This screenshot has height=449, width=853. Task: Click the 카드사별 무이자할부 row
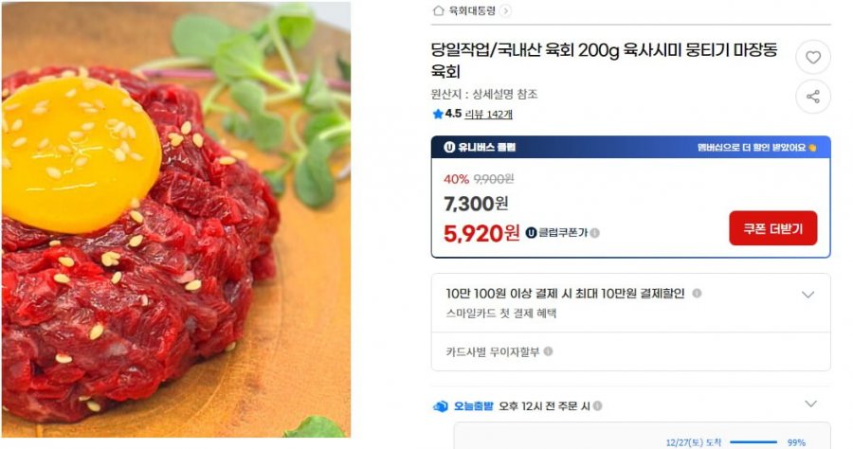(630, 351)
